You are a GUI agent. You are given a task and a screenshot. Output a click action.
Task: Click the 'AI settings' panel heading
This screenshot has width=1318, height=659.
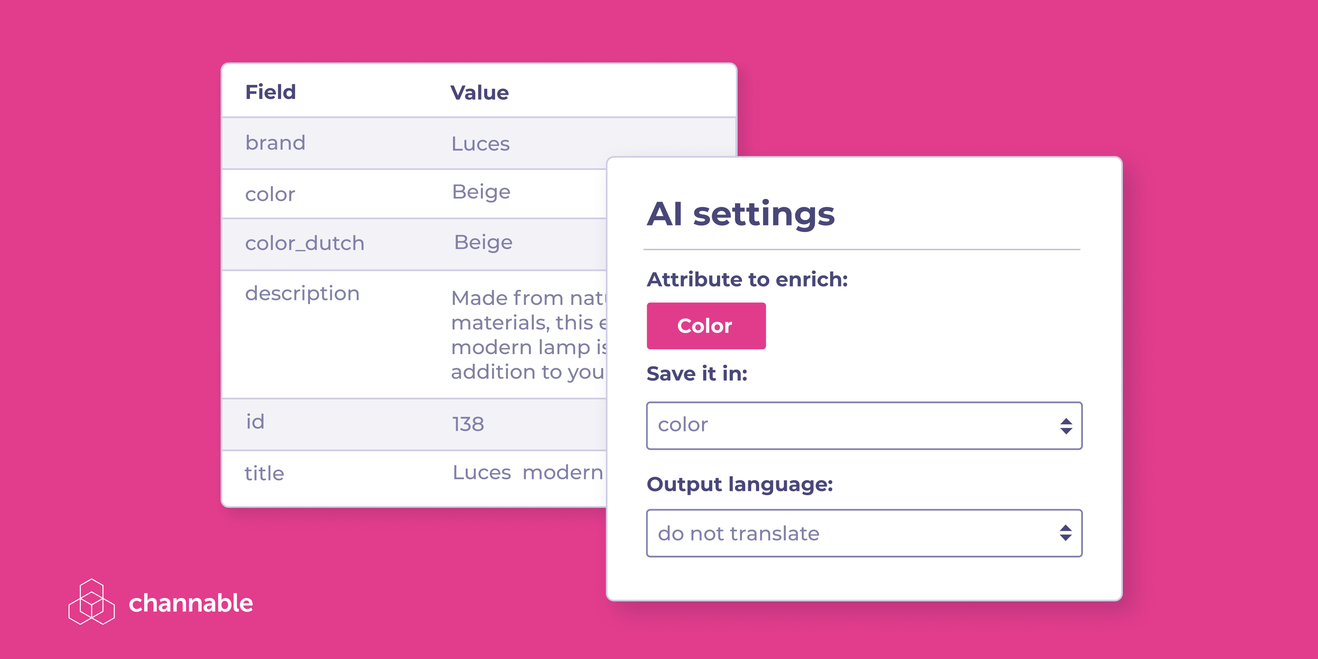pyautogui.click(x=740, y=214)
